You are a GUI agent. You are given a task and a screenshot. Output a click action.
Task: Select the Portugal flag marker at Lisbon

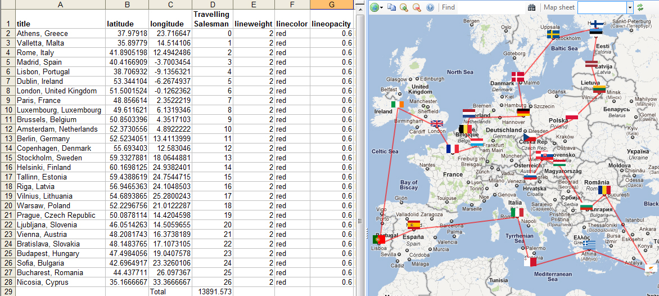pos(378,239)
